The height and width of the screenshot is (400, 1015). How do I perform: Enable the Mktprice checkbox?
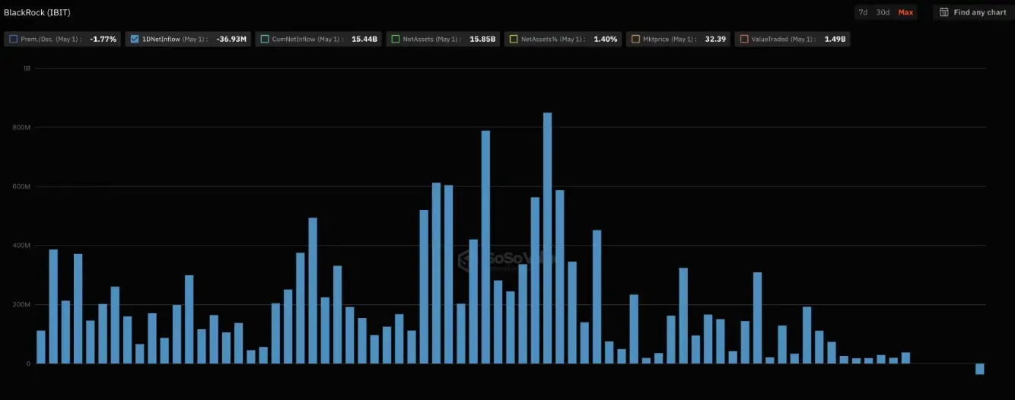pyautogui.click(x=635, y=39)
